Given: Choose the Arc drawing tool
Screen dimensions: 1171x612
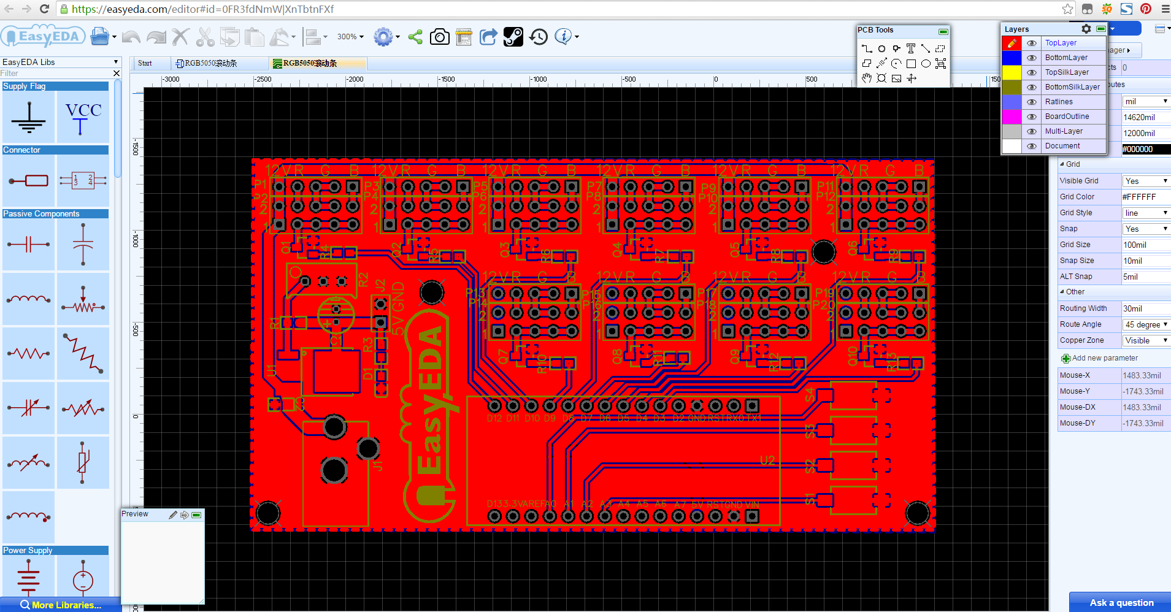Looking at the screenshot, I should 896,63.
